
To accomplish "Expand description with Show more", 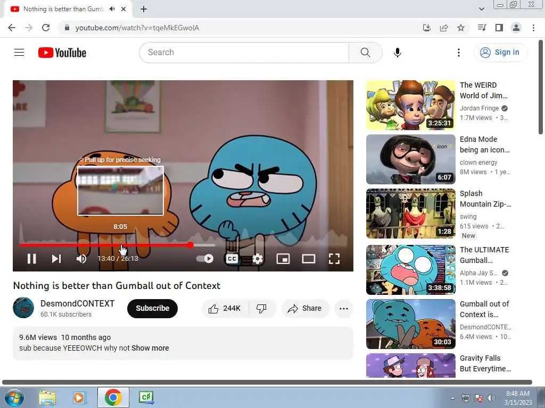I will [150, 348].
